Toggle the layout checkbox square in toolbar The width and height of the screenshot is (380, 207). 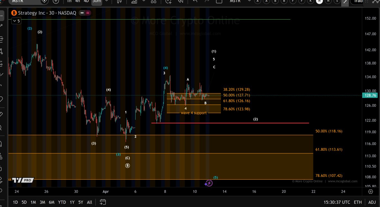219,1
